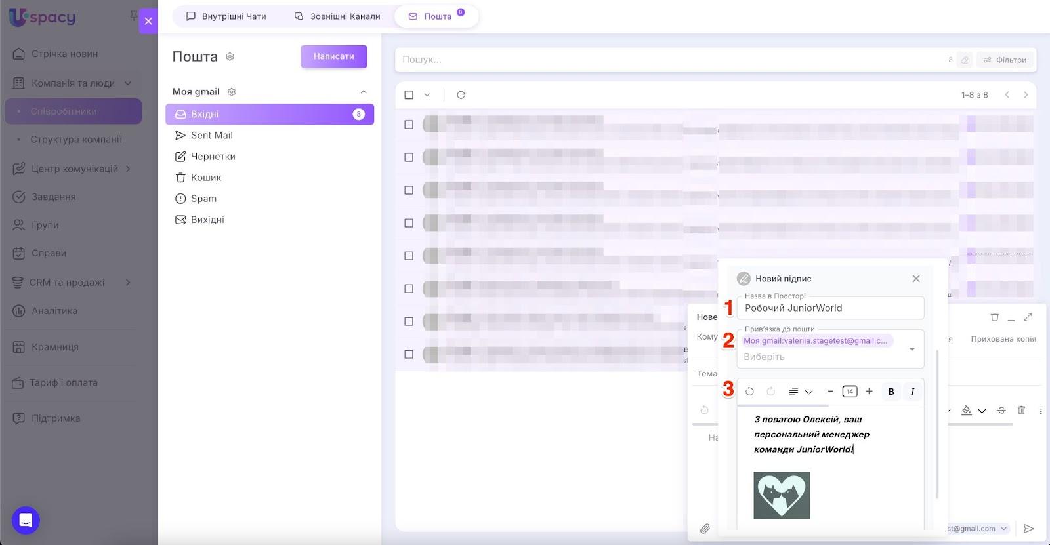Refresh the mail list
Image resolution: width=1050 pixels, height=545 pixels.
pyautogui.click(x=461, y=95)
